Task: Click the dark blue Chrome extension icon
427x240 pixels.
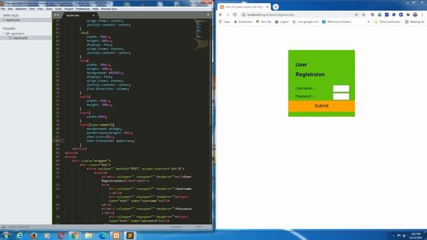Action: click(x=400, y=15)
